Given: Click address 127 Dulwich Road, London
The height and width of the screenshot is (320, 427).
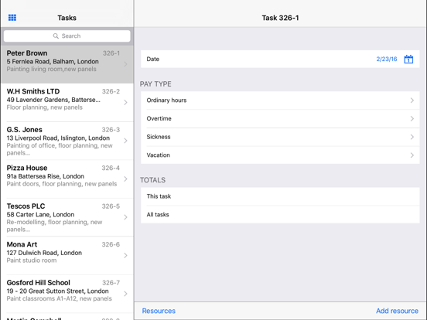Looking at the screenshot, I should (44, 253).
